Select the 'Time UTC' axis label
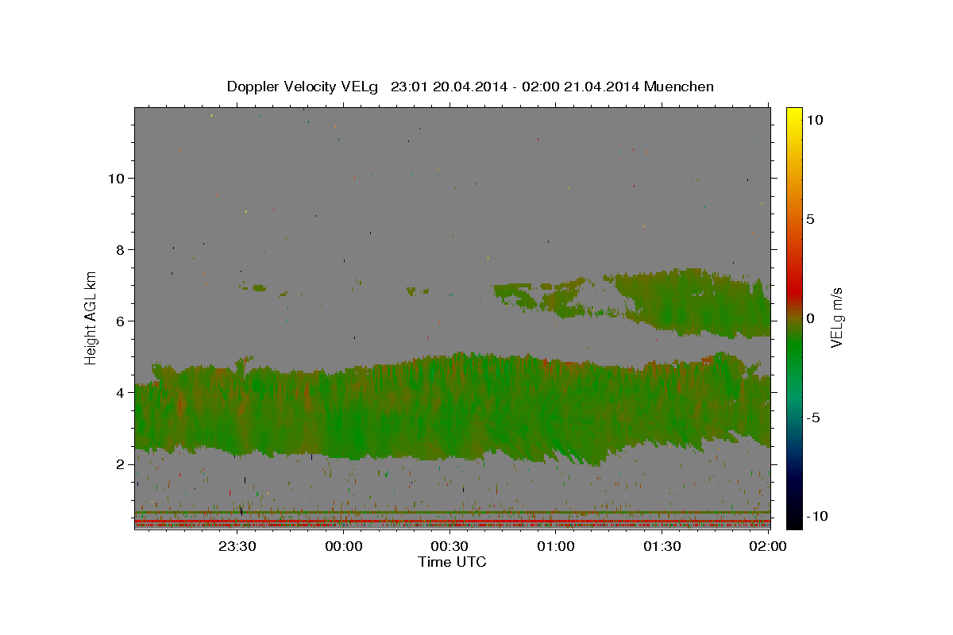Screen dimensions: 953x635 [x=452, y=562]
